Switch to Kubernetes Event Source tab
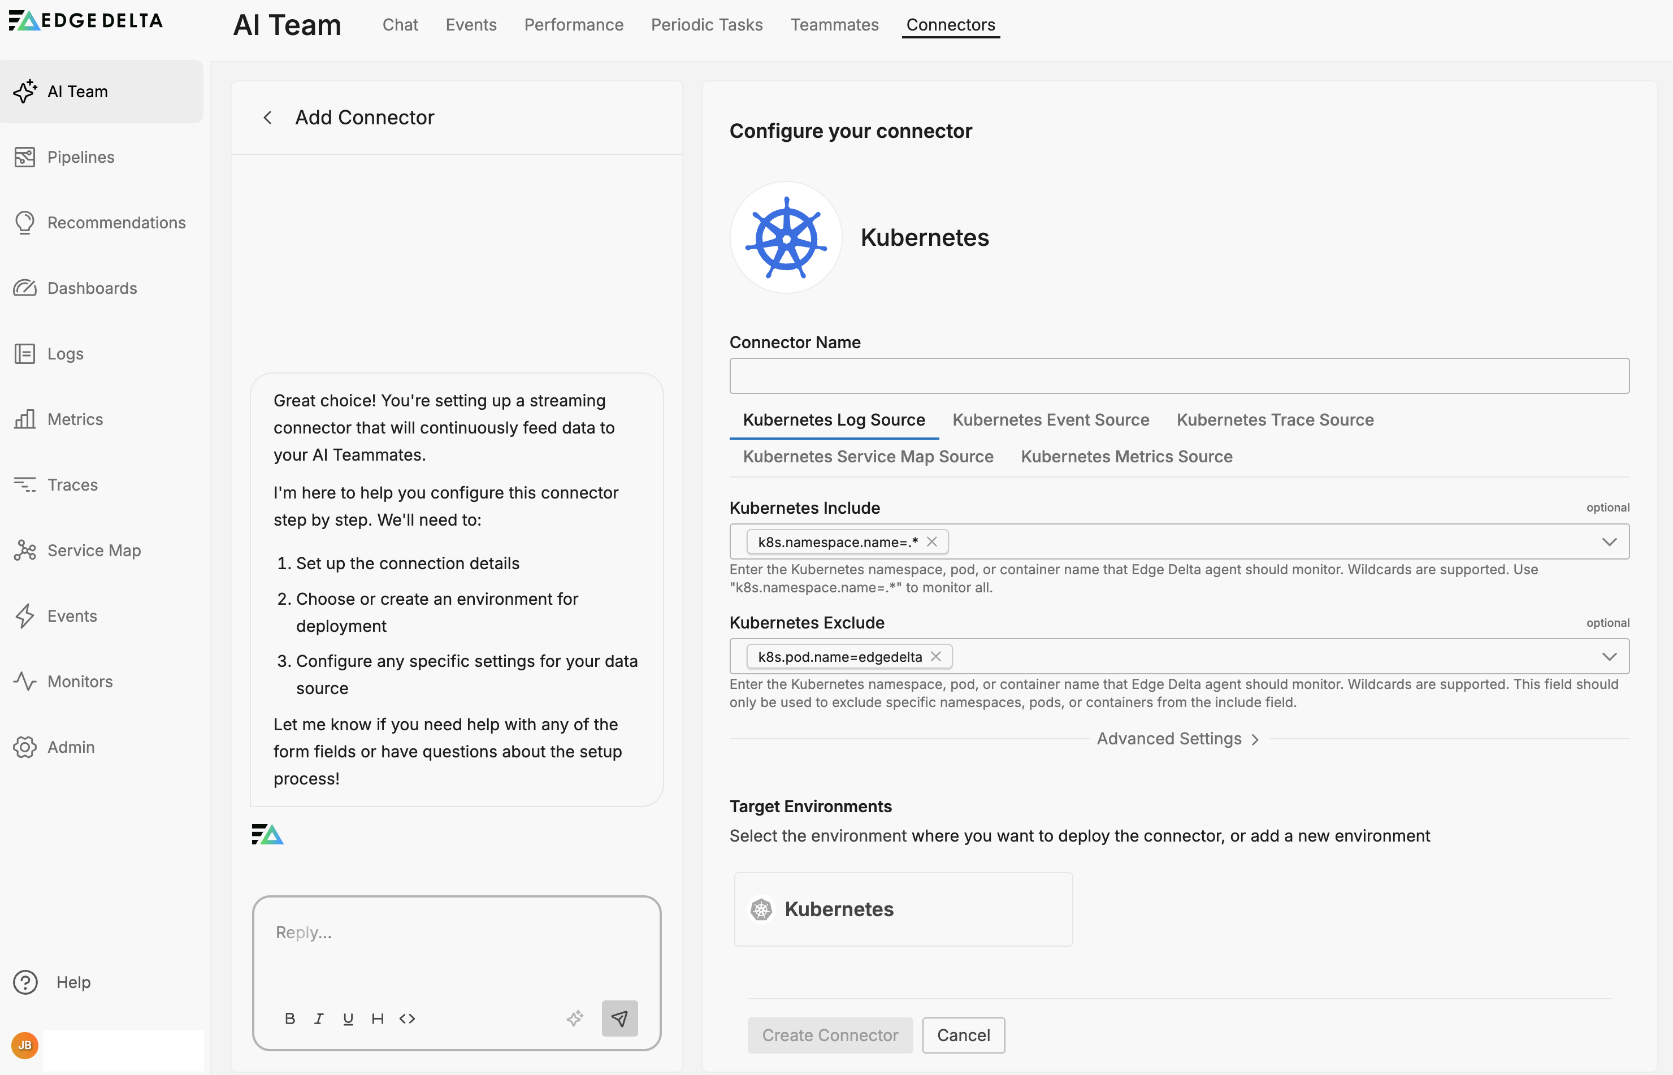 (x=1050, y=419)
